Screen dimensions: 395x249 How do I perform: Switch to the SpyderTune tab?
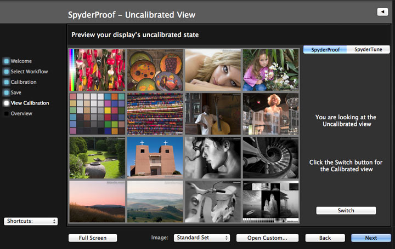pos(368,49)
